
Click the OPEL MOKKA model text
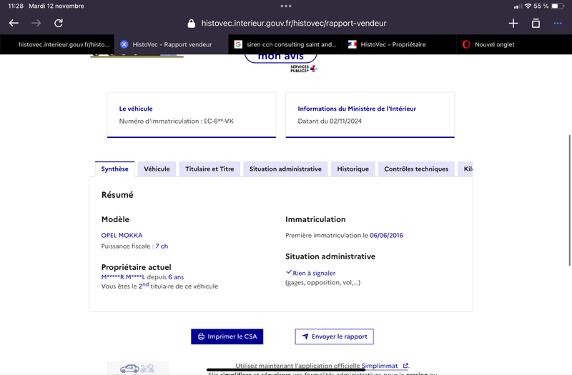122,236
